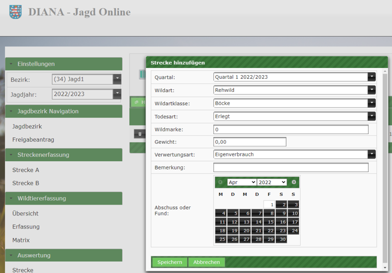Viewport: 392px width, 273px height.
Task: Click the Gewicht input field
Action: tap(250, 142)
